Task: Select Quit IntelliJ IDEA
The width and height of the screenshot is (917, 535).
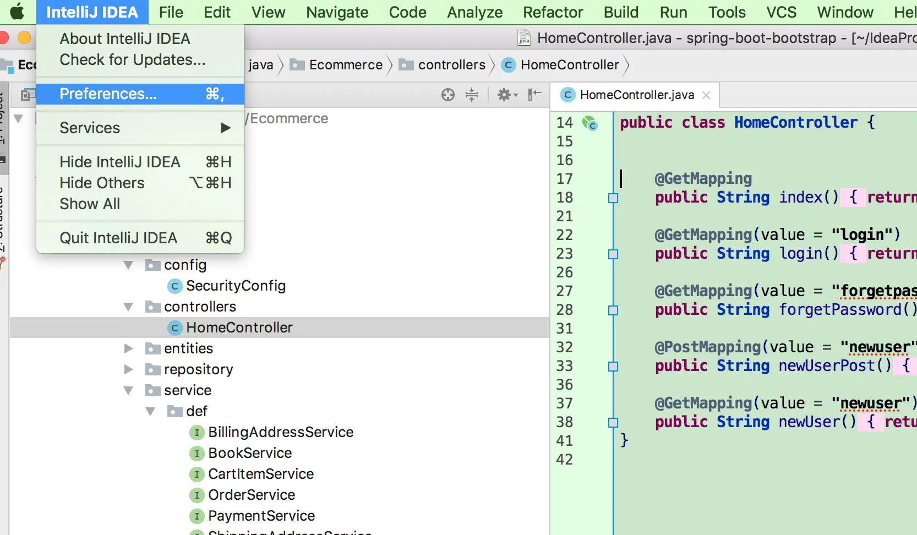Action: 140,238
